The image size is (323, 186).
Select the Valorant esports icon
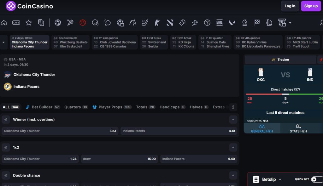click(232, 23)
